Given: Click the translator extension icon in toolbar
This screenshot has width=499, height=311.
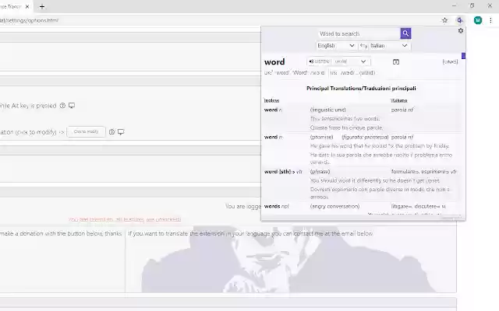Looking at the screenshot, I should pyautogui.click(x=459, y=20).
